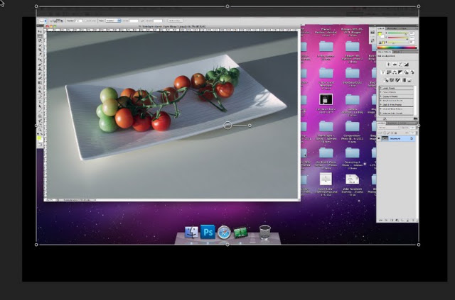This screenshot has height=300, width=455.
Task: Select the Rectangular Marquee tool in the toolbox
Action: [x=40, y=36]
